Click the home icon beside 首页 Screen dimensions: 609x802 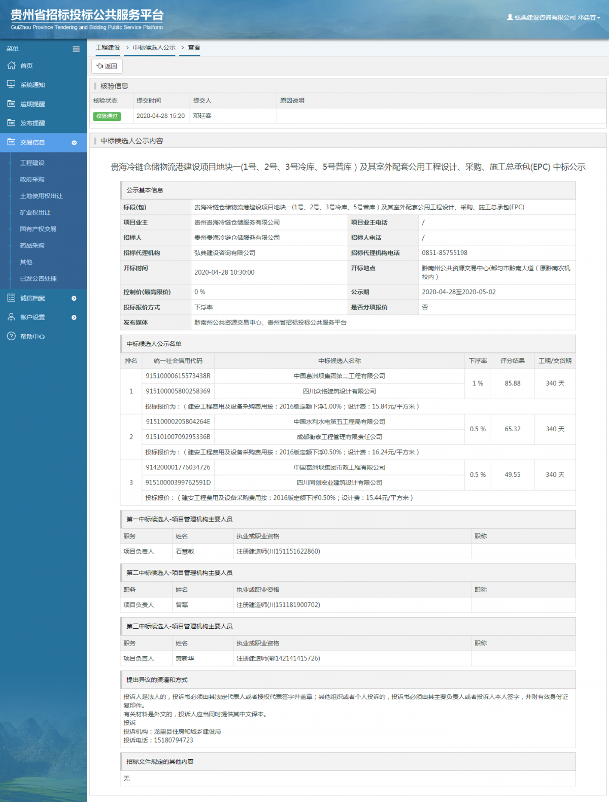pos(11,66)
